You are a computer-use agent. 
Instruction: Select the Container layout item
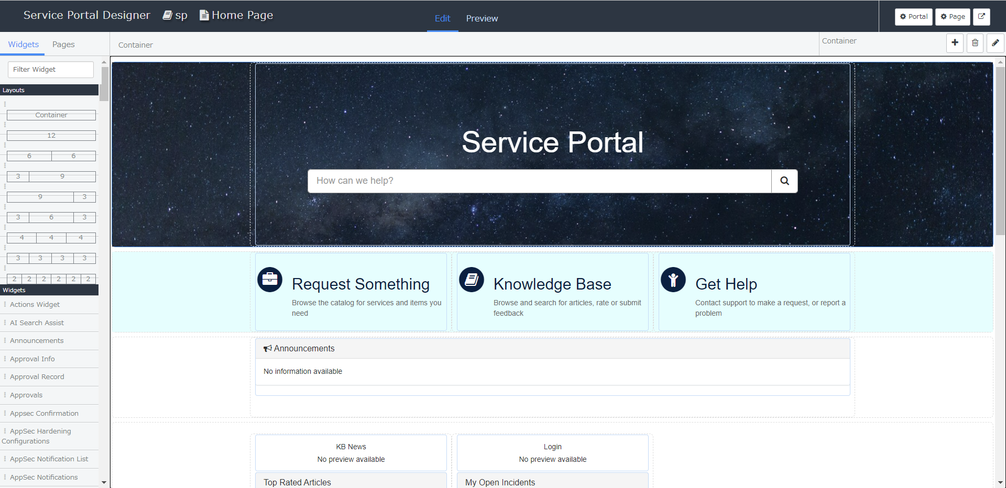pos(51,115)
